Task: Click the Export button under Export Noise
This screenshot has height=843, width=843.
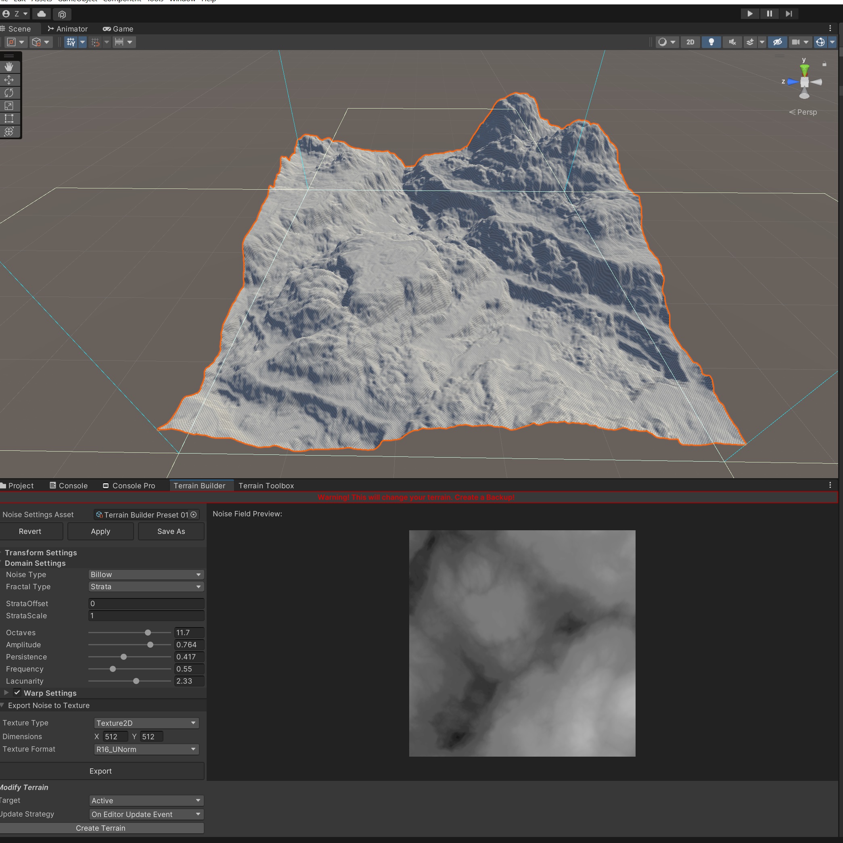Action: 100,771
